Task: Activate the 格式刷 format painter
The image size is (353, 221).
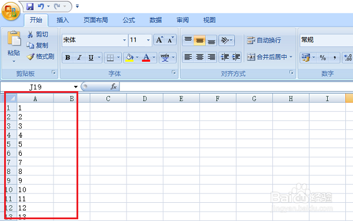Action: coord(41,56)
